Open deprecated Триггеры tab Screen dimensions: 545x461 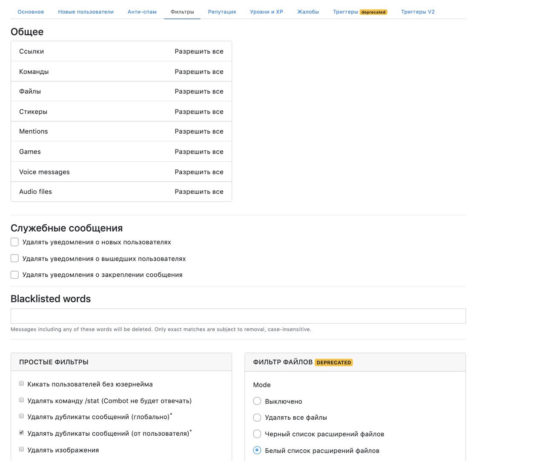pyautogui.click(x=360, y=12)
